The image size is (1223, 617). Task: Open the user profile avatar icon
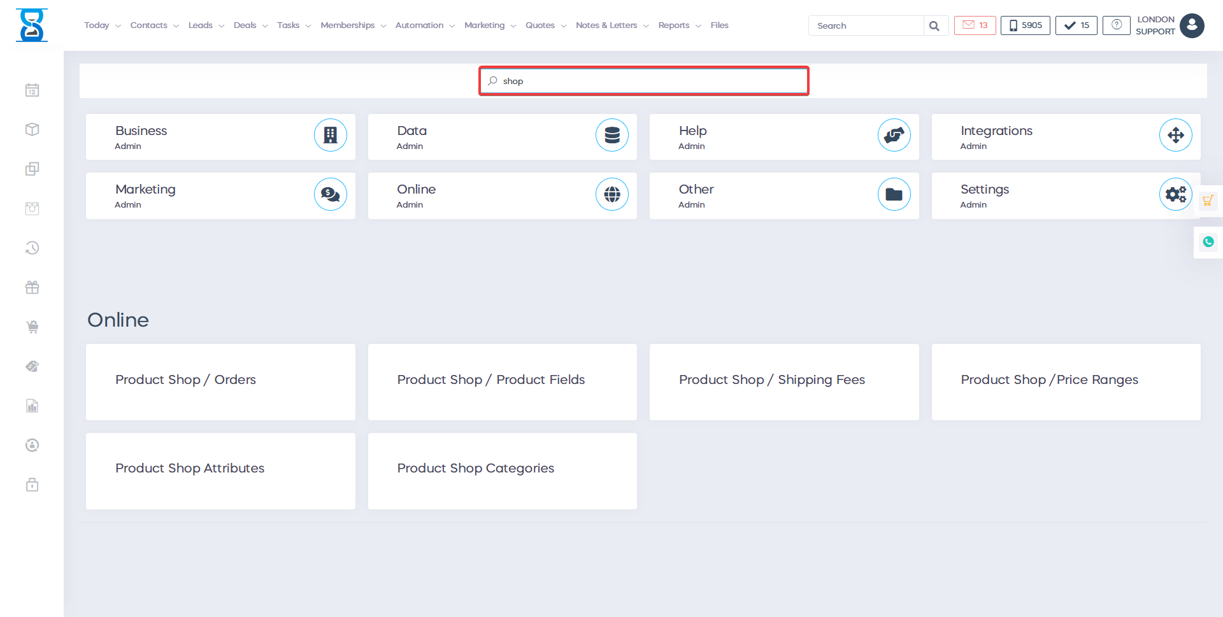1191,26
